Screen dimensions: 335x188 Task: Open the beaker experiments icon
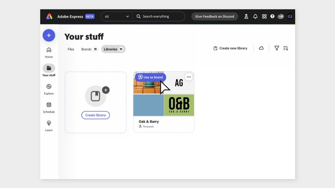click(246, 16)
